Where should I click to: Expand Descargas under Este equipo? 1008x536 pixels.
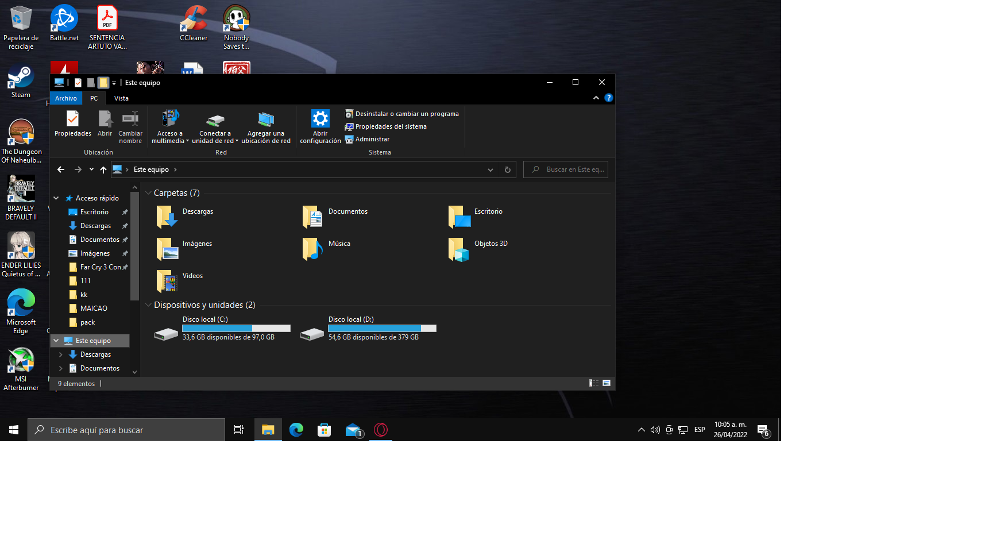pyautogui.click(x=61, y=354)
